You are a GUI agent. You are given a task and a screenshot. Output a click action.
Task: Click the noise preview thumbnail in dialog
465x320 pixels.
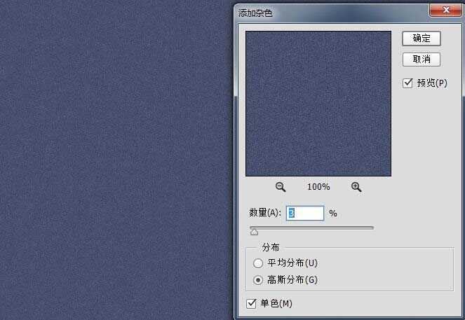(318, 103)
